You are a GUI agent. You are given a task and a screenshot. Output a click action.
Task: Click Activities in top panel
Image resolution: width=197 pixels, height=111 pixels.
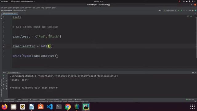click(4, 1)
